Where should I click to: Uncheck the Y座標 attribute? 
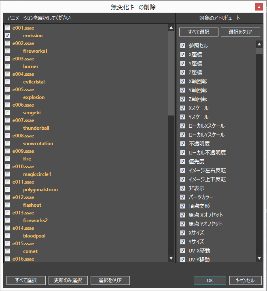coord(183,63)
